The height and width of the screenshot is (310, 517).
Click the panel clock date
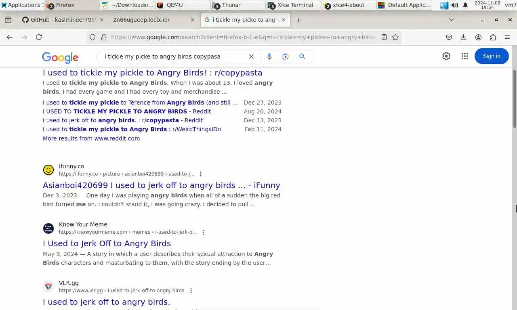click(x=487, y=5)
